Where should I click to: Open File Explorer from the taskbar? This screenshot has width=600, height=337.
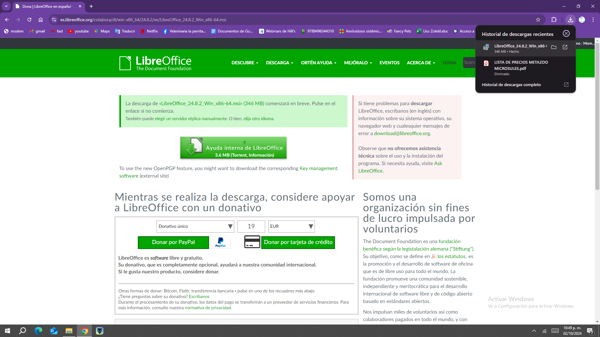pos(69,331)
